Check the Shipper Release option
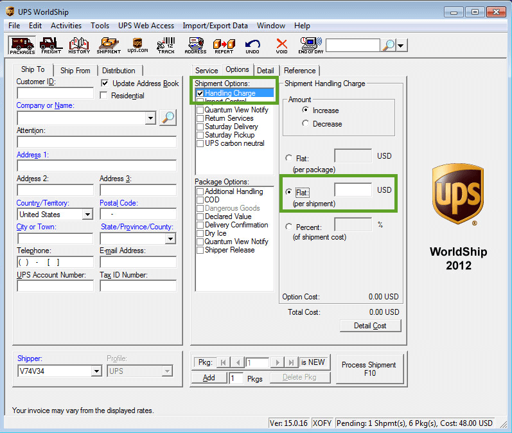The image size is (512, 433). 200,250
